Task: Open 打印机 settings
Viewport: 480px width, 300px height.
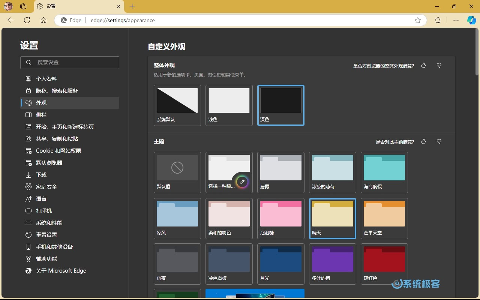Action: (x=70, y=211)
